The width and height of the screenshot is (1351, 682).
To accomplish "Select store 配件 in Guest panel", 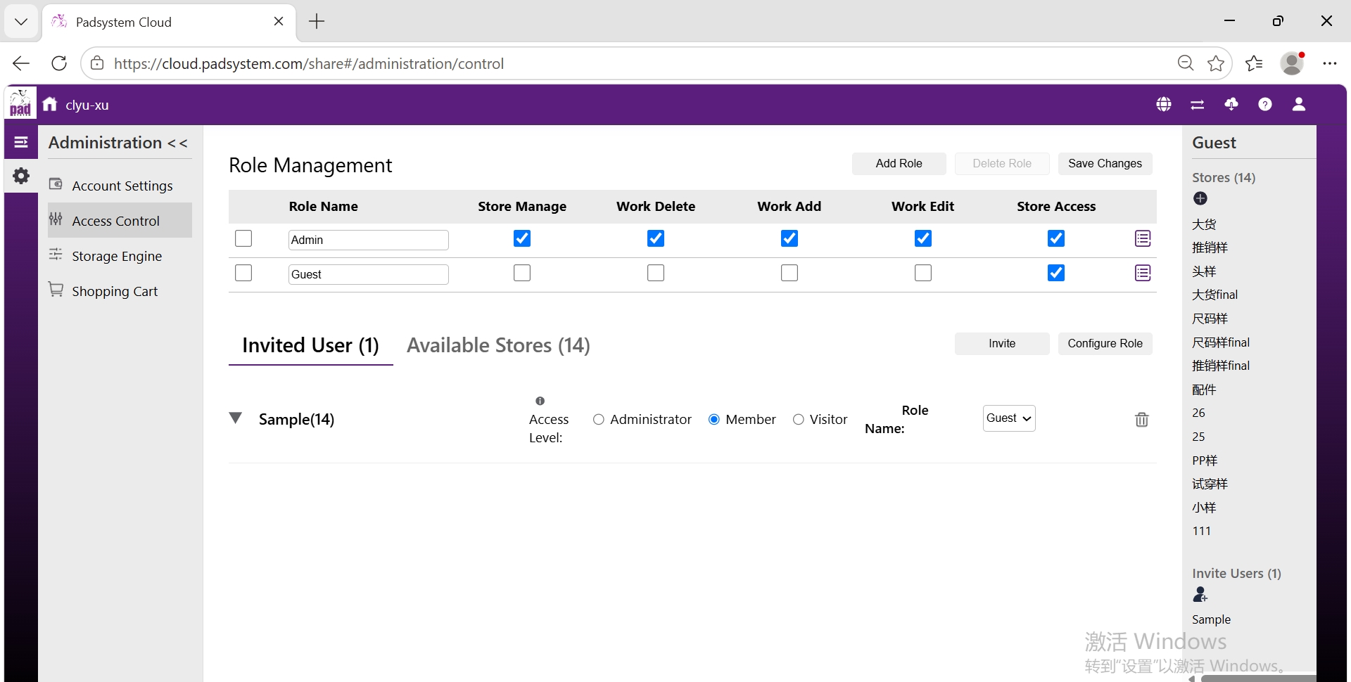I will tap(1204, 390).
